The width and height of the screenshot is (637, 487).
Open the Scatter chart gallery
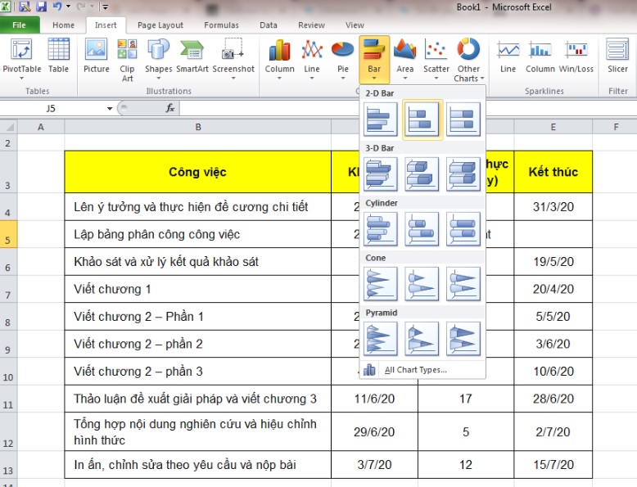point(436,59)
